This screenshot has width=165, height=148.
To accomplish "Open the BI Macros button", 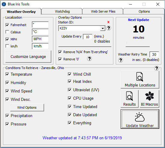I will (x=149, y=99).
